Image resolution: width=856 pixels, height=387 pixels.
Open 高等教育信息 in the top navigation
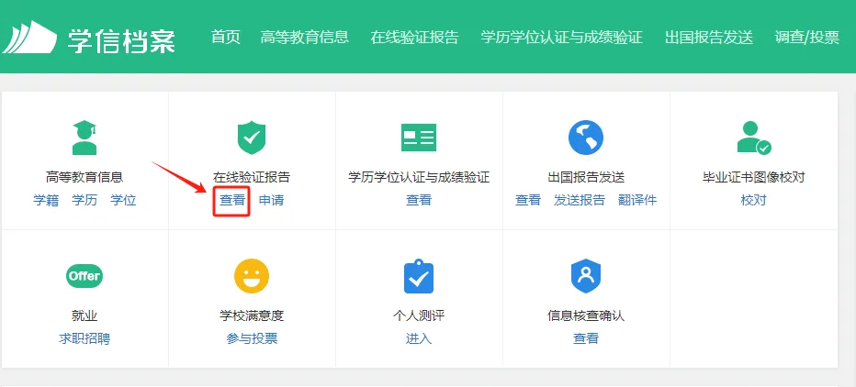304,37
